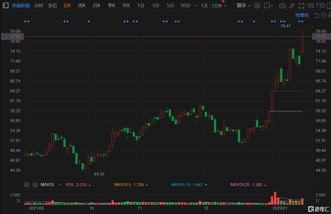Select 1分 interval tab
331x214 pixels.
(x=141, y=5)
